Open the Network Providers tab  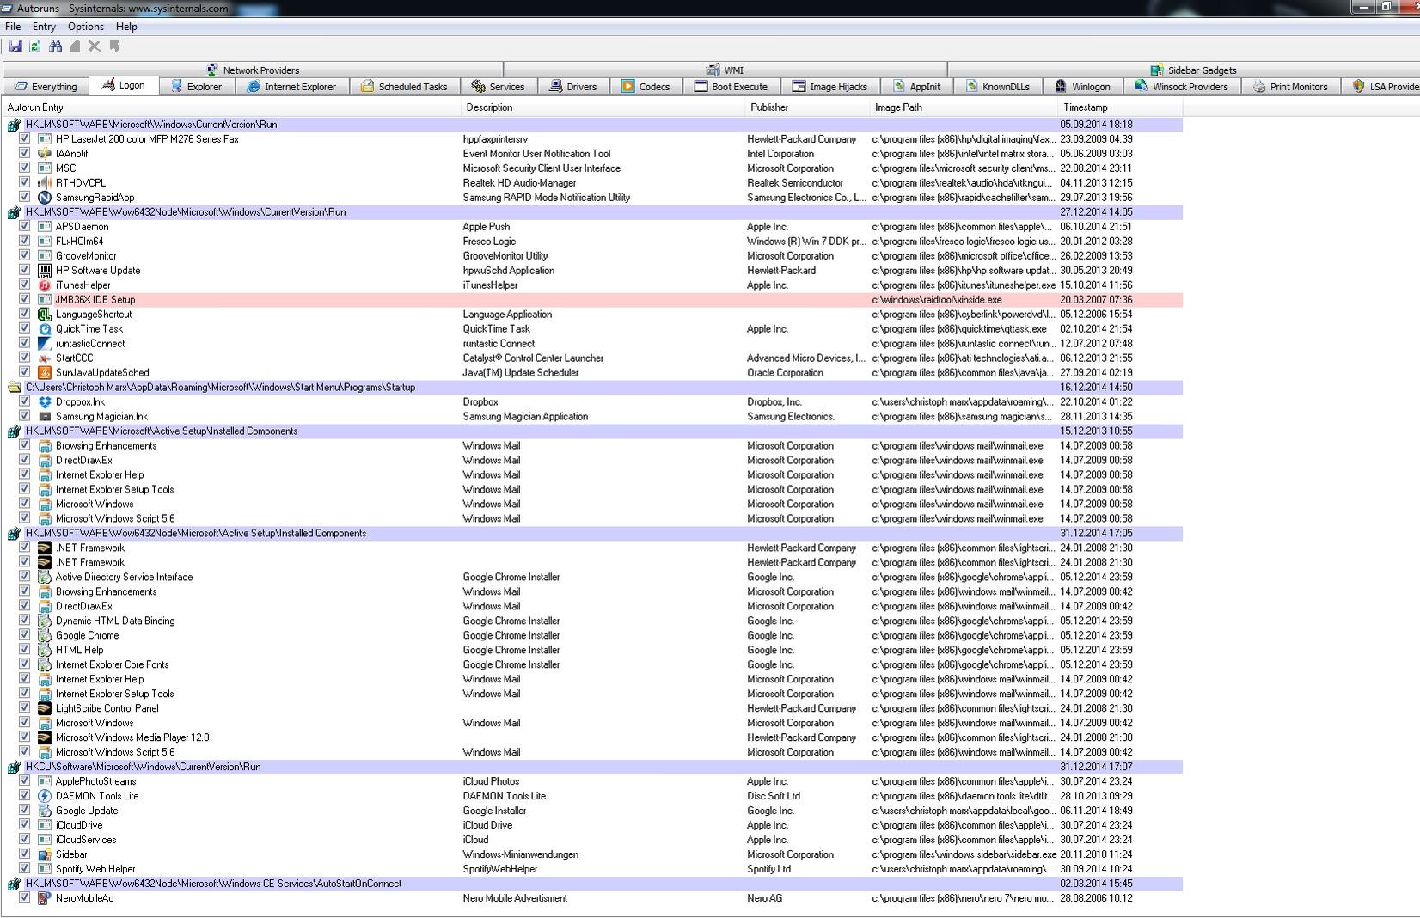click(254, 70)
